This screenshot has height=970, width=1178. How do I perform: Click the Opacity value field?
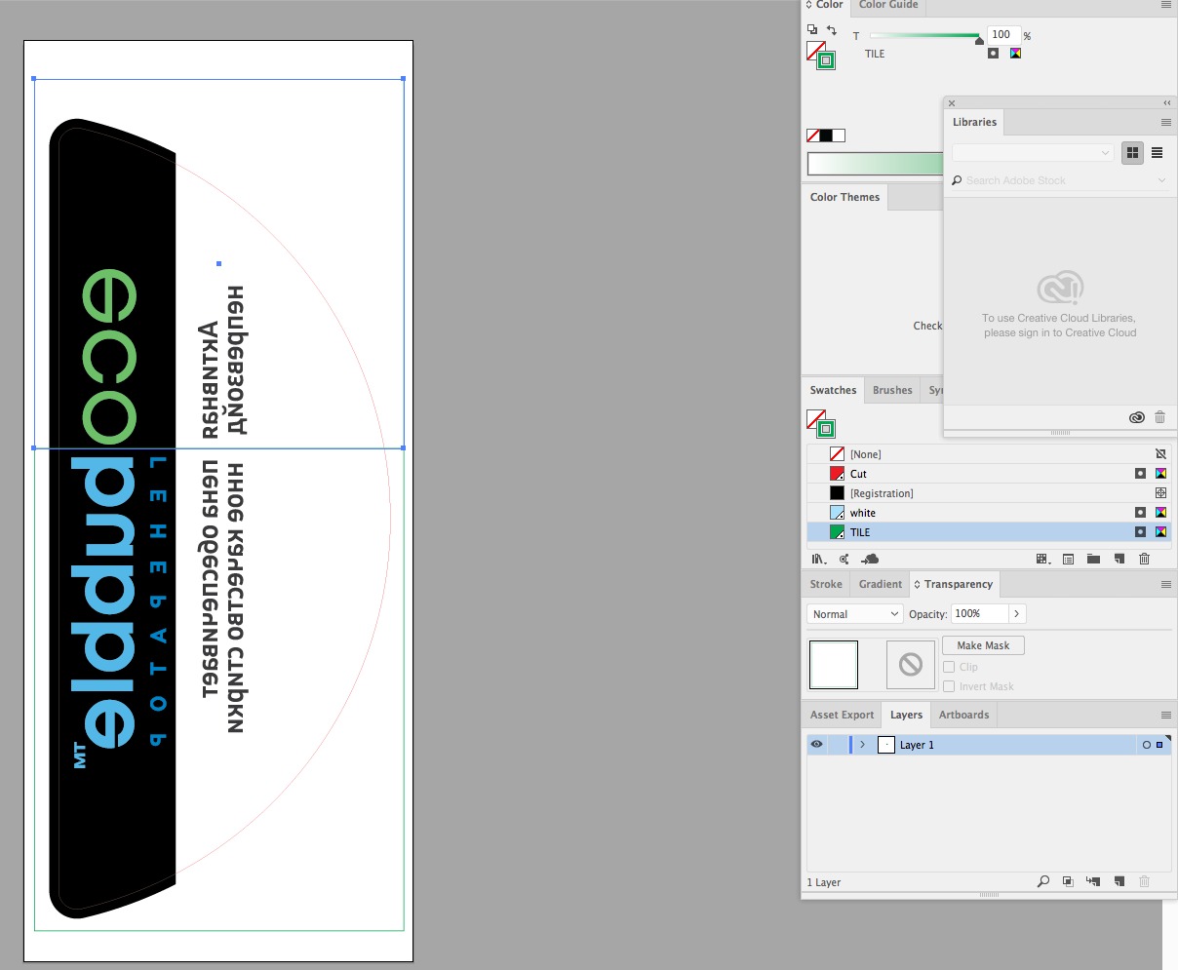[x=980, y=613]
